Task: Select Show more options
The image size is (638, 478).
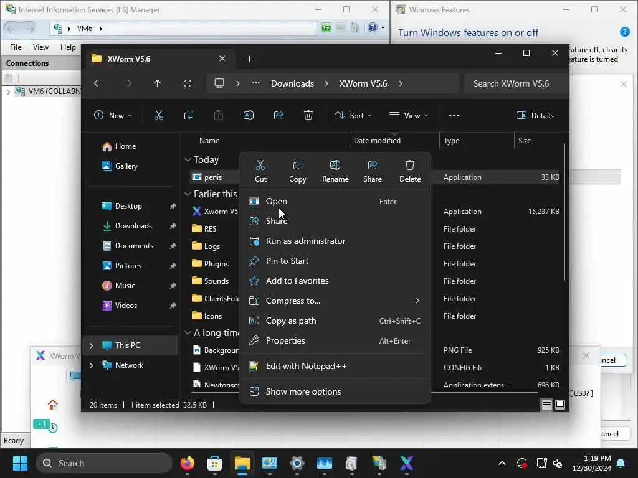Action: click(335, 392)
